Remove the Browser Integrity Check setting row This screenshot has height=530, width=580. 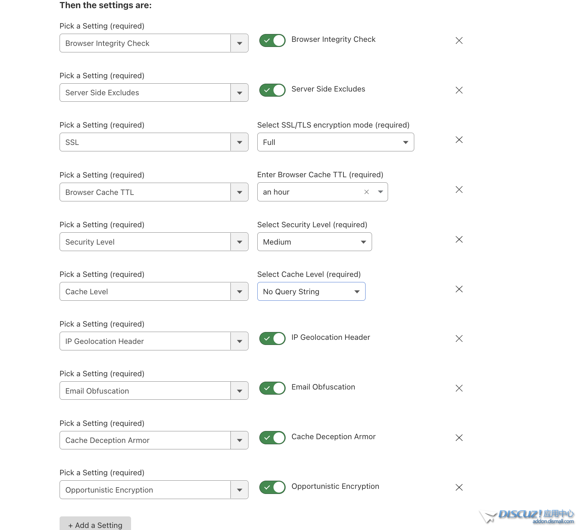point(459,40)
